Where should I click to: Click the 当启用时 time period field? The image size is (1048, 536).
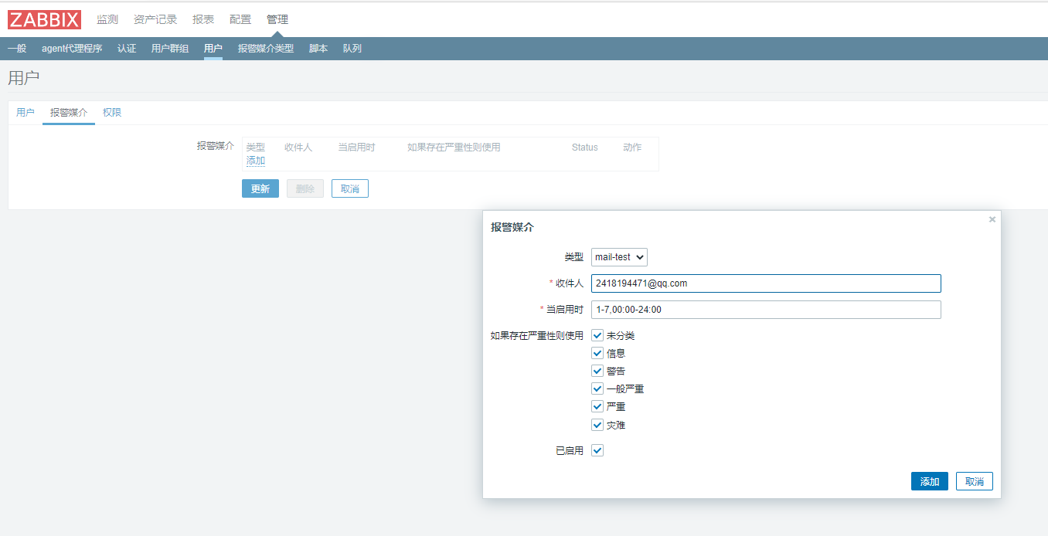pos(766,310)
